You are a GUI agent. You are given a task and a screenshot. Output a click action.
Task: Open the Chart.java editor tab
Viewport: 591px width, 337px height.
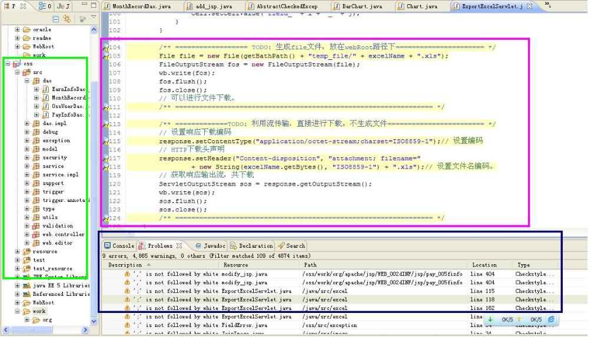click(x=417, y=6)
